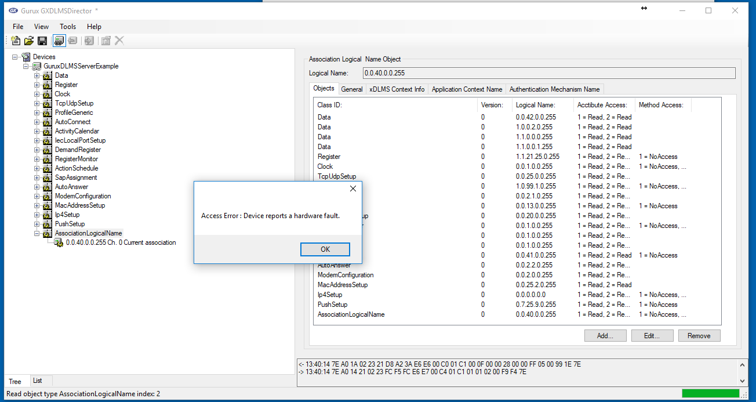Open the Application Context Name tab

coord(467,89)
